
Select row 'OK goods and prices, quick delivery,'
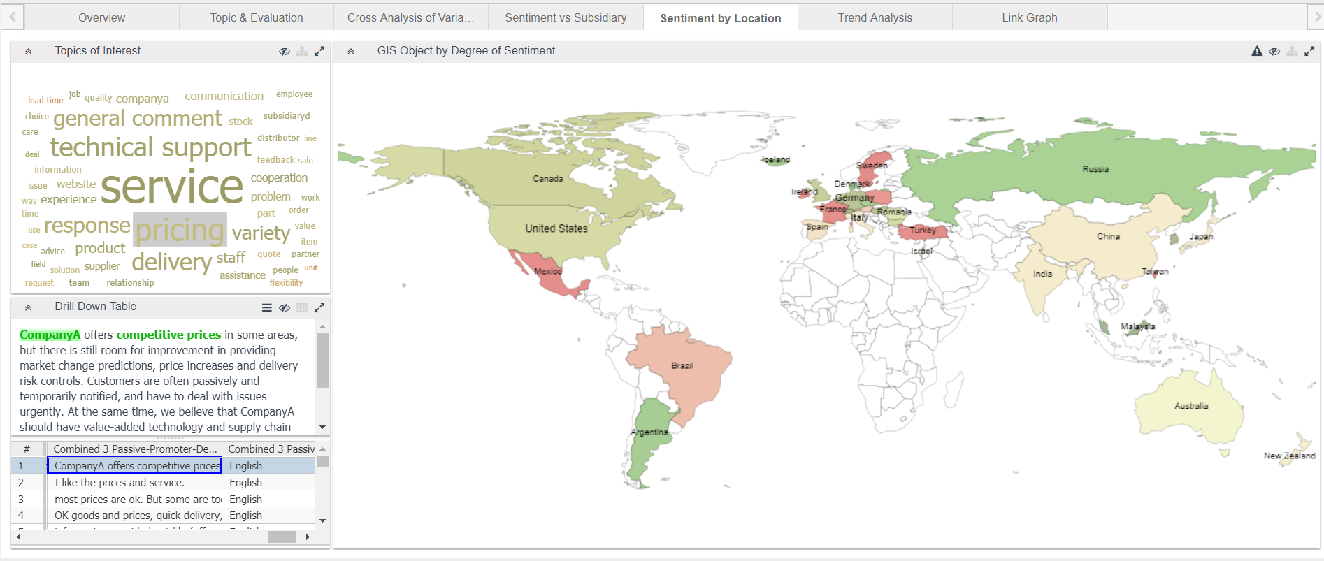[x=135, y=516]
